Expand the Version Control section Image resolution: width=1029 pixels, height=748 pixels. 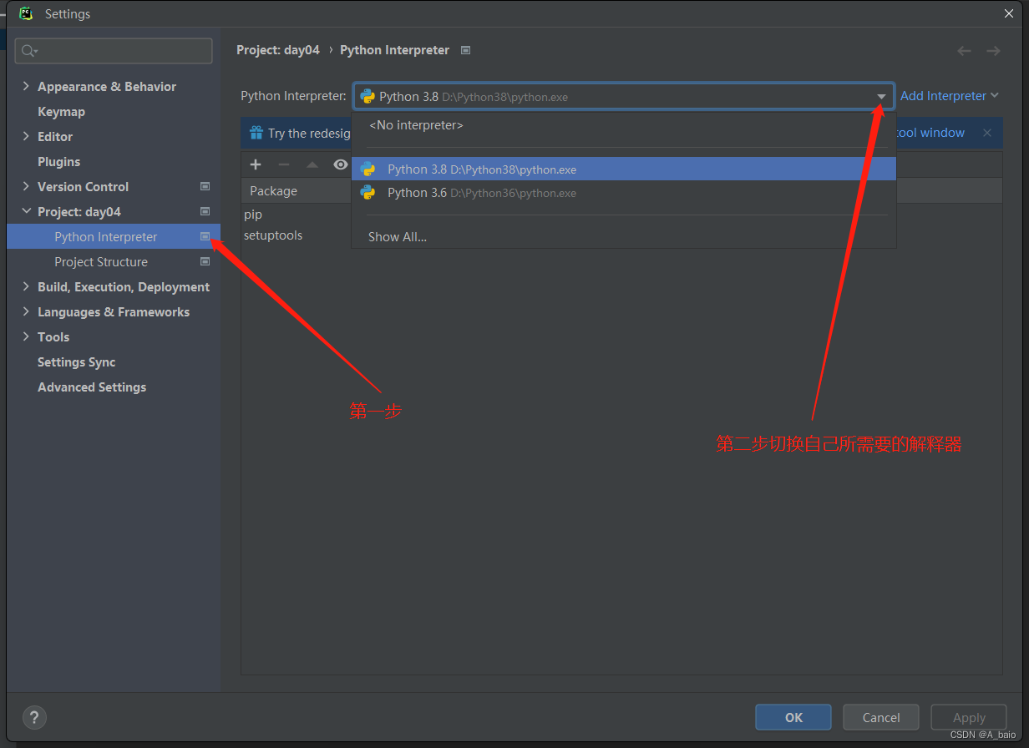point(26,186)
